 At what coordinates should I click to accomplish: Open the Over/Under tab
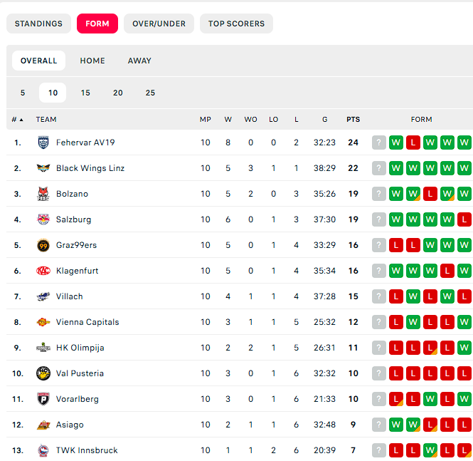[x=159, y=24]
